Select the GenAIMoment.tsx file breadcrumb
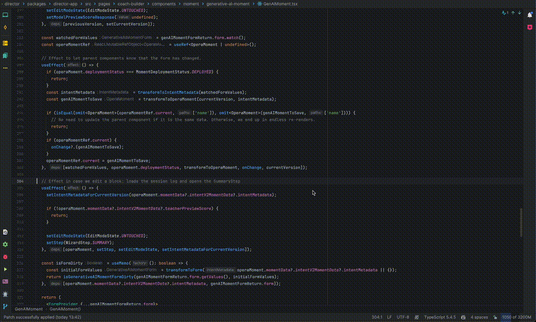Viewport: 536px width, 322px height. coord(277,4)
